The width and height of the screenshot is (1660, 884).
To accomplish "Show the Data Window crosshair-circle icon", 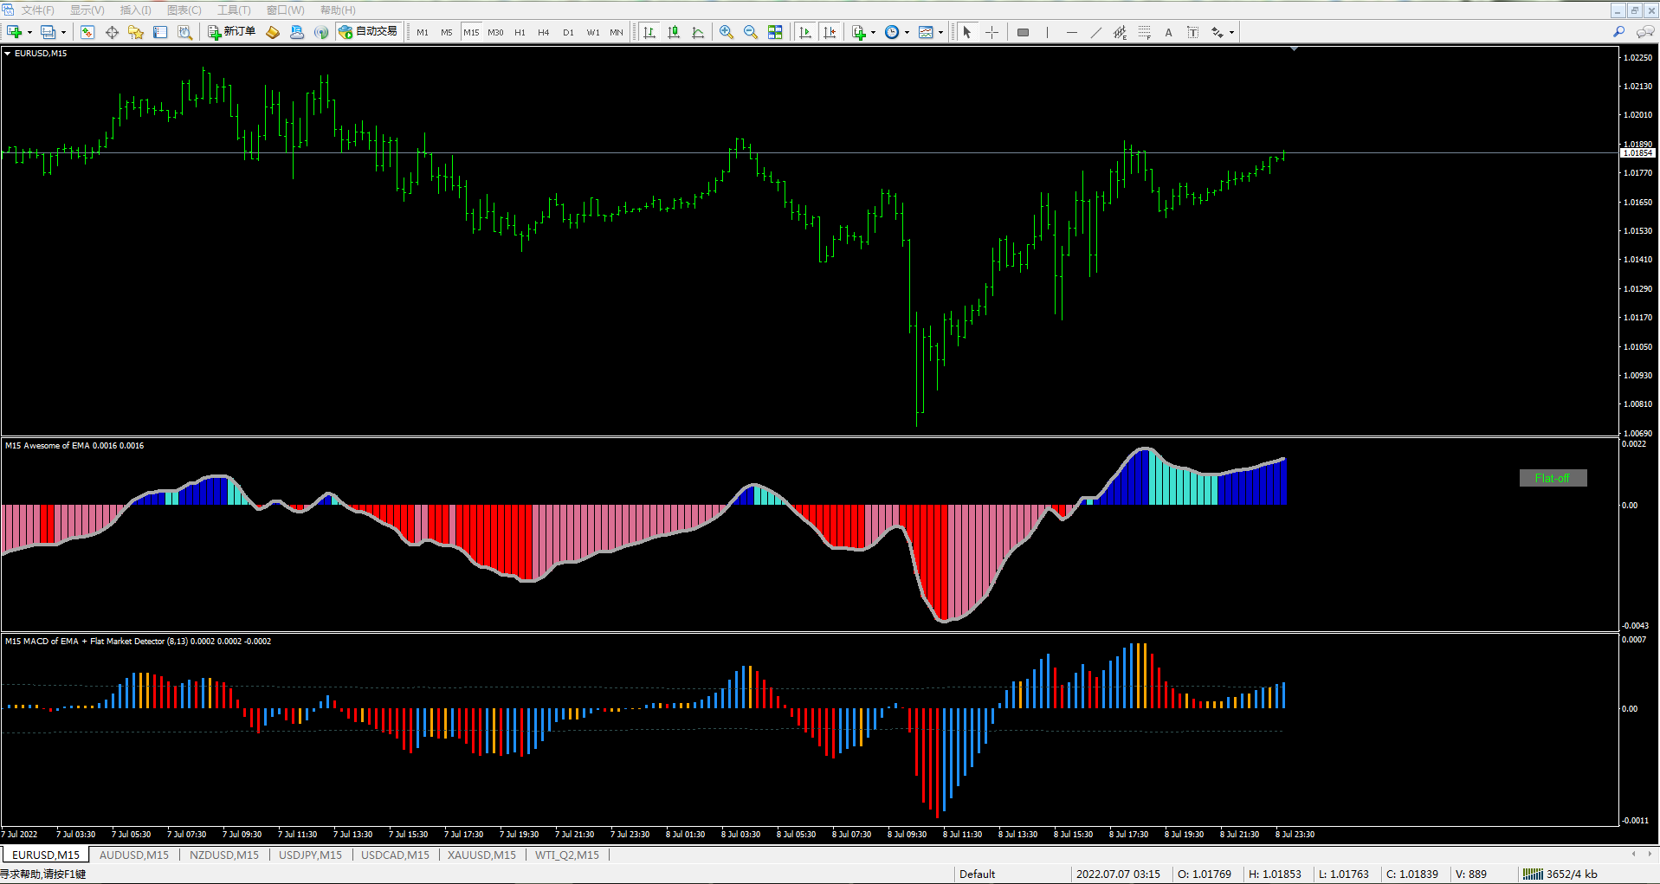I will pyautogui.click(x=112, y=32).
